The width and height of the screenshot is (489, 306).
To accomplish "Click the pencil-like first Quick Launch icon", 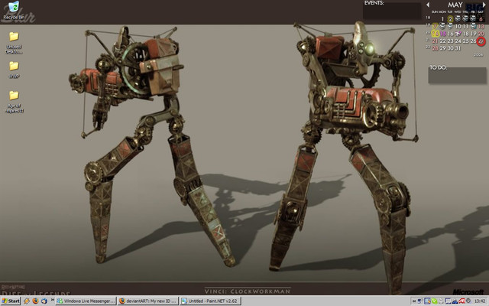I will [27, 301].
